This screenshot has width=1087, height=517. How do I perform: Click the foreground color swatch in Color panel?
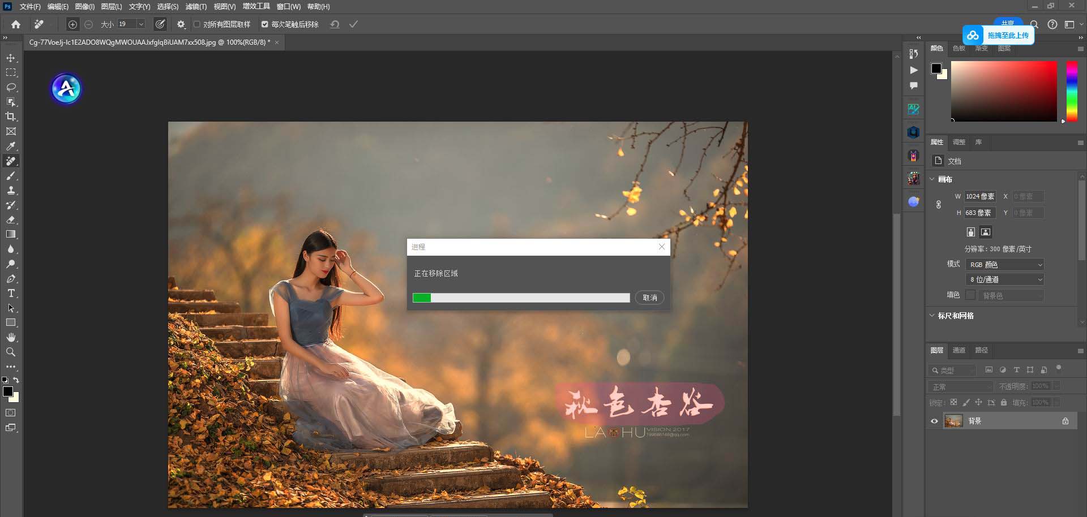[936, 68]
